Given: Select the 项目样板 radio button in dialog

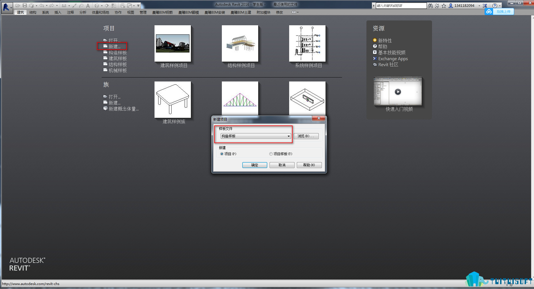Looking at the screenshot, I should tap(271, 154).
